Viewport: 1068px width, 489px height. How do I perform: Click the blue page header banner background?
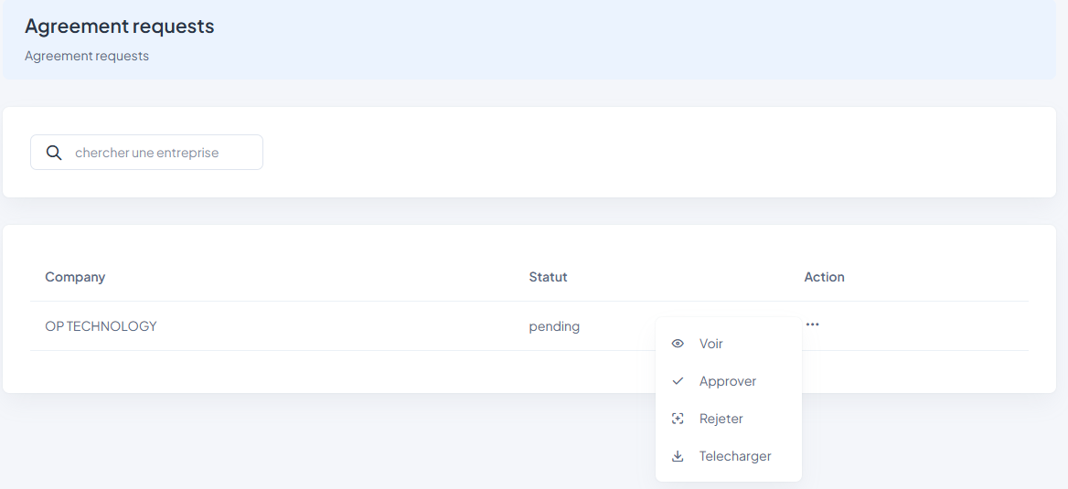pyautogui.click(x=640, y=39)
